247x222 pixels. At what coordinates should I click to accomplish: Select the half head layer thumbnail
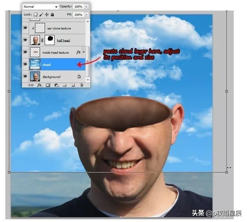click(x=35, y=40)
